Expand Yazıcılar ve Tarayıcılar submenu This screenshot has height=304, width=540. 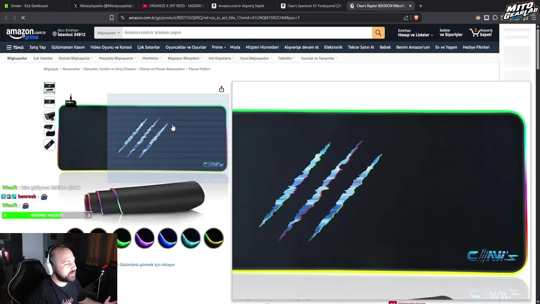tap(319, 58)
